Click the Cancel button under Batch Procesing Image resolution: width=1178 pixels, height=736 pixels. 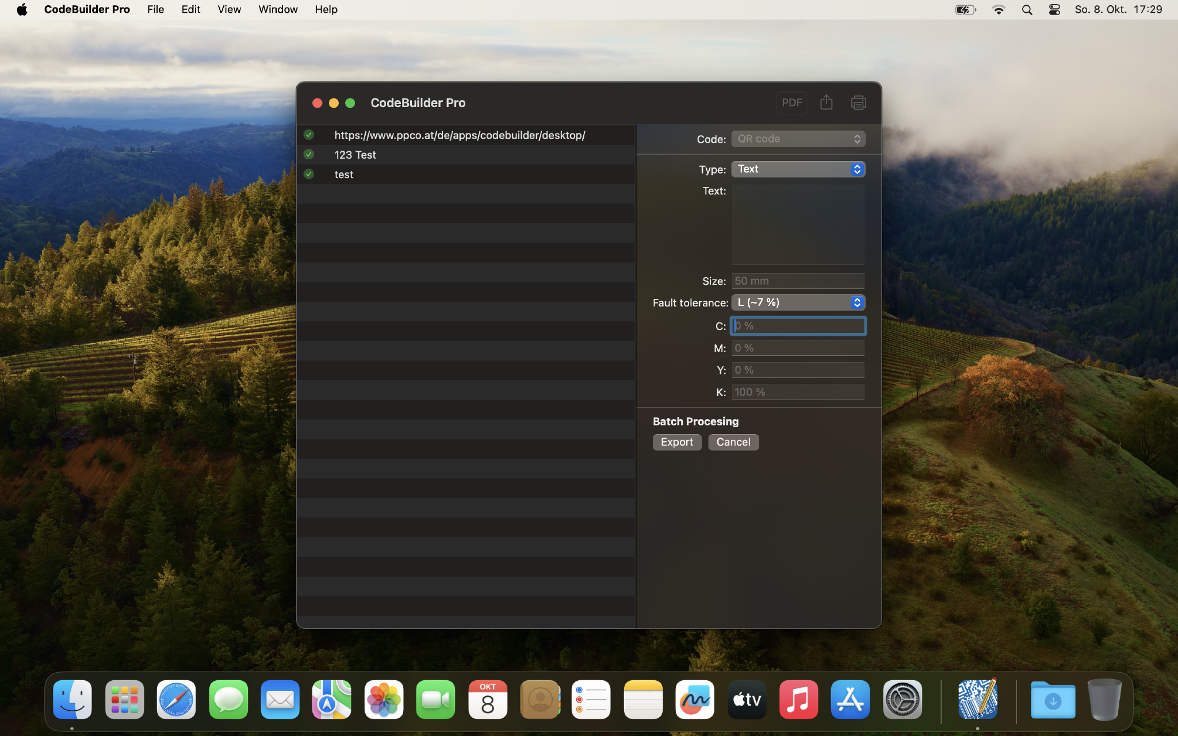tap(733, 442)
